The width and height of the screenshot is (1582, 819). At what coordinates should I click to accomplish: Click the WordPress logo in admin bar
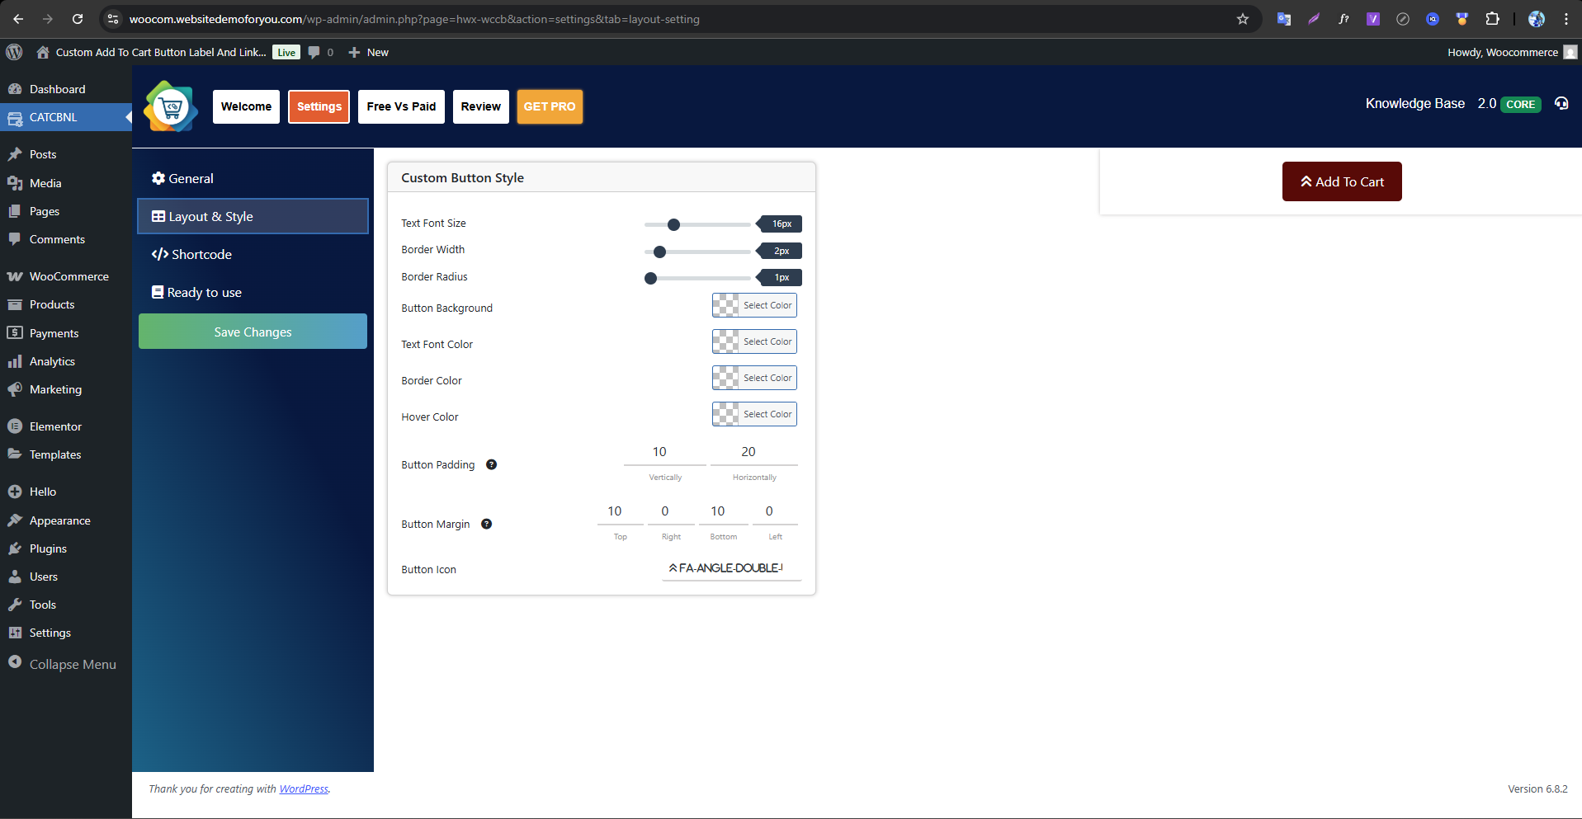tap(14, 52)
